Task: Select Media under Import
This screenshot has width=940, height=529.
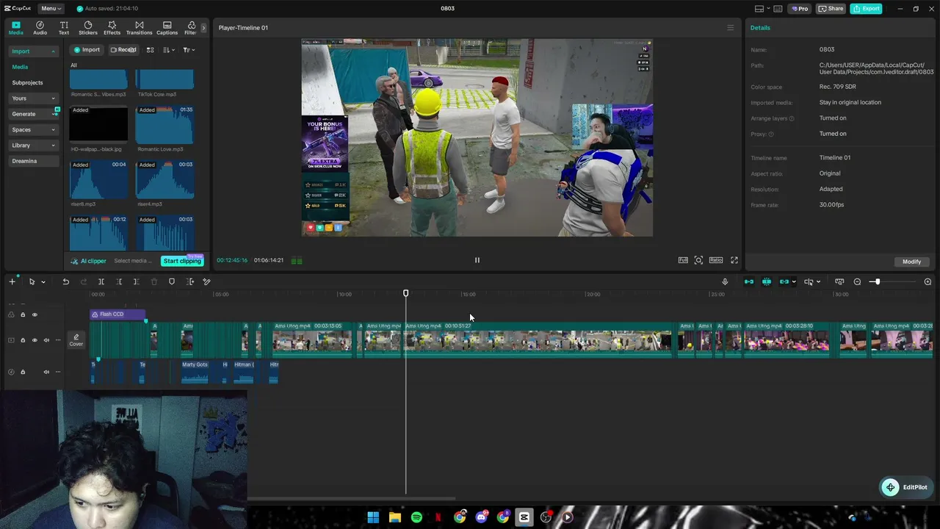Action: 20,67
